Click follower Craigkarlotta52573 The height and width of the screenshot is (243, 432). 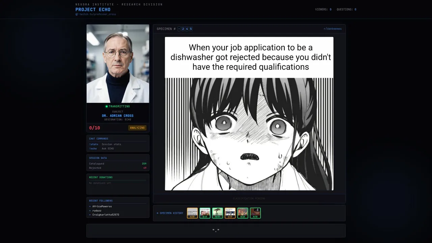point(106,215)
